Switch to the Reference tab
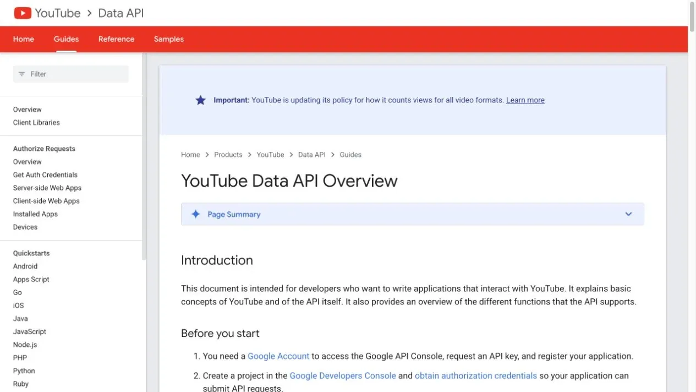 click(117, 39)
